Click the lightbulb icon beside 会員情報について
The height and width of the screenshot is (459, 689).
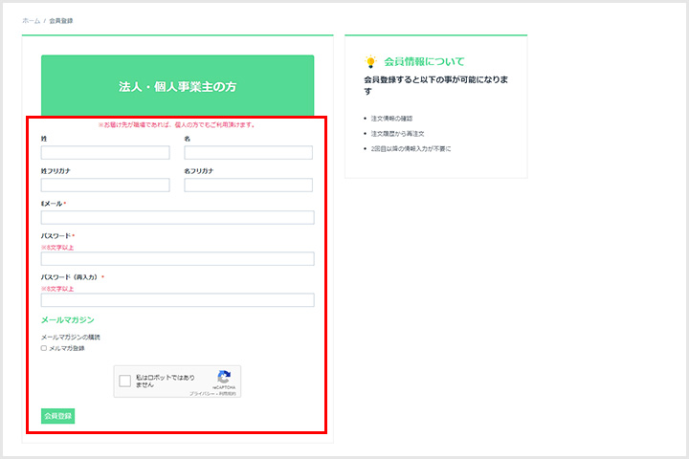[x=370, y=61]
